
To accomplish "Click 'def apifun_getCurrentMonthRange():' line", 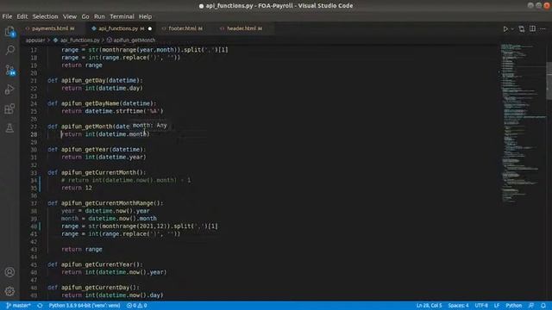I will click(x=105, y=203).
